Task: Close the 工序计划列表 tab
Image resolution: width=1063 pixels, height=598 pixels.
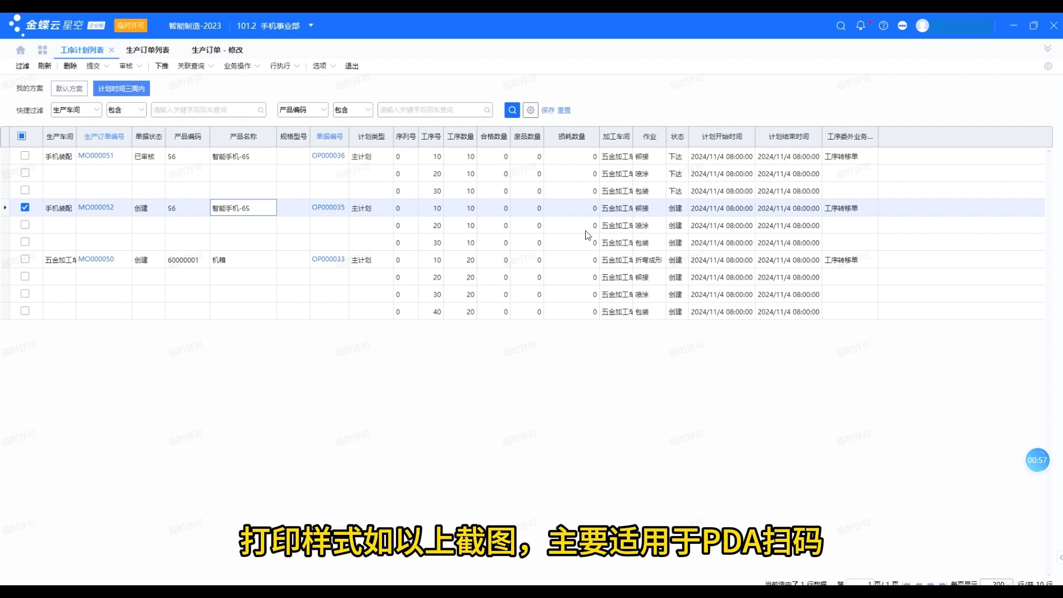Action: tap(111, 50)
